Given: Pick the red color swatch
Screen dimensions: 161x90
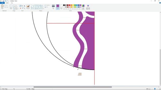Looking at the screenshot, I should [69, 5].
